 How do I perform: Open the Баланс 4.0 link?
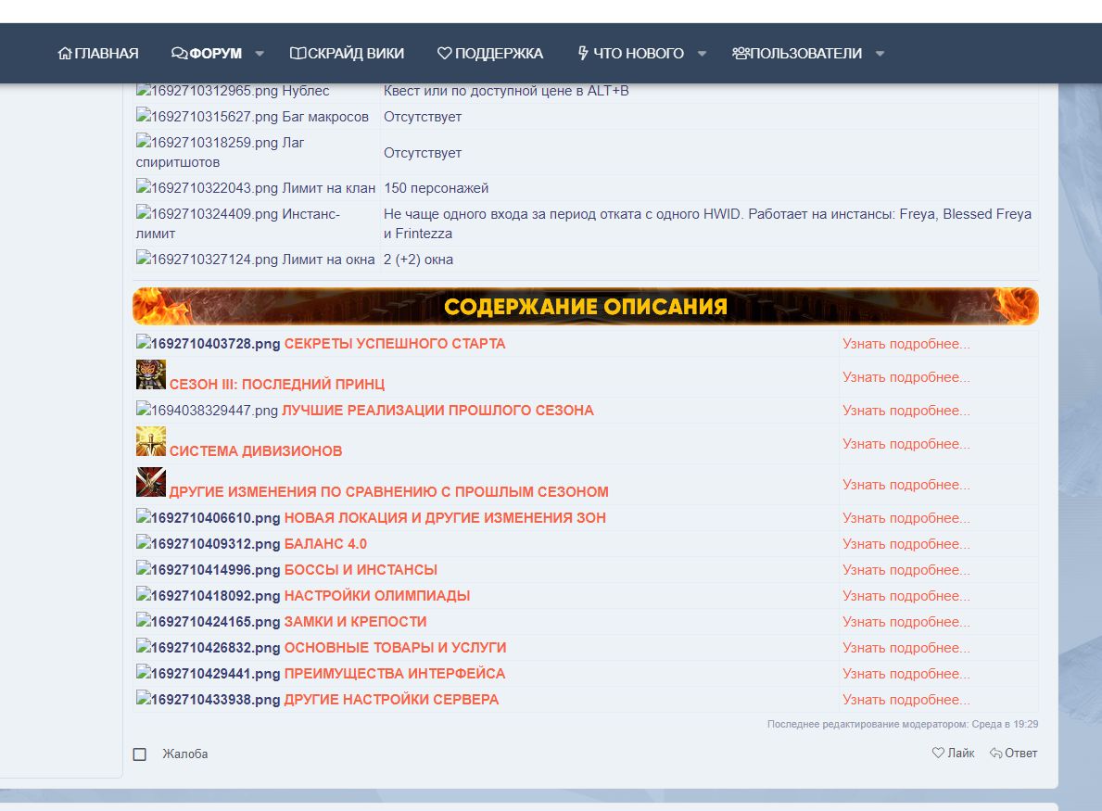[325, 544]
